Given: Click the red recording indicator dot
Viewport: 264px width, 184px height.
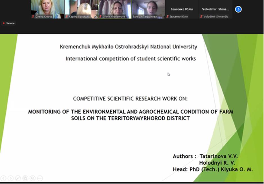Looking at the screenshot, I should tap(4, 23).
